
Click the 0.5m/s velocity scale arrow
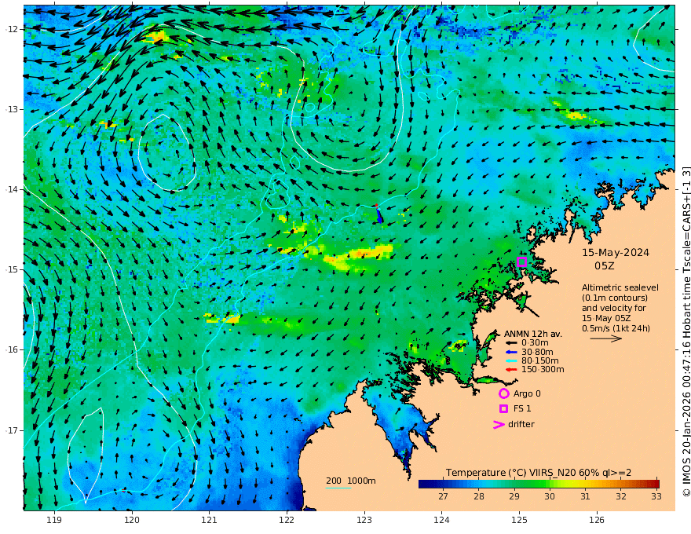tap(606, 338)
